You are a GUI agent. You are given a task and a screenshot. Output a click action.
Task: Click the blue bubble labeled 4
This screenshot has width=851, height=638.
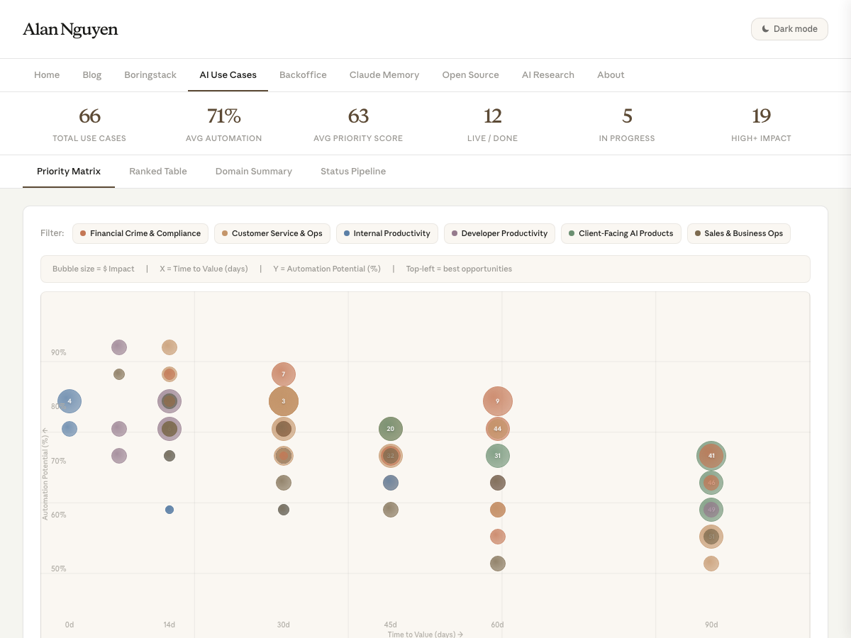(69, 401)
